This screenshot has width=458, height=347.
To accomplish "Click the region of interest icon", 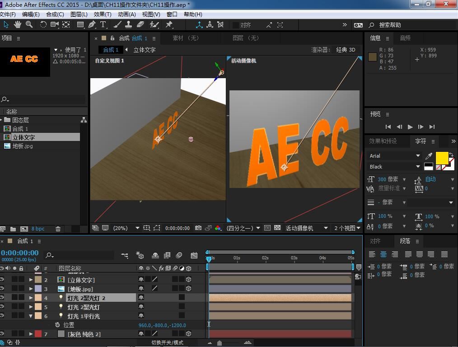I will click(267, 228).
